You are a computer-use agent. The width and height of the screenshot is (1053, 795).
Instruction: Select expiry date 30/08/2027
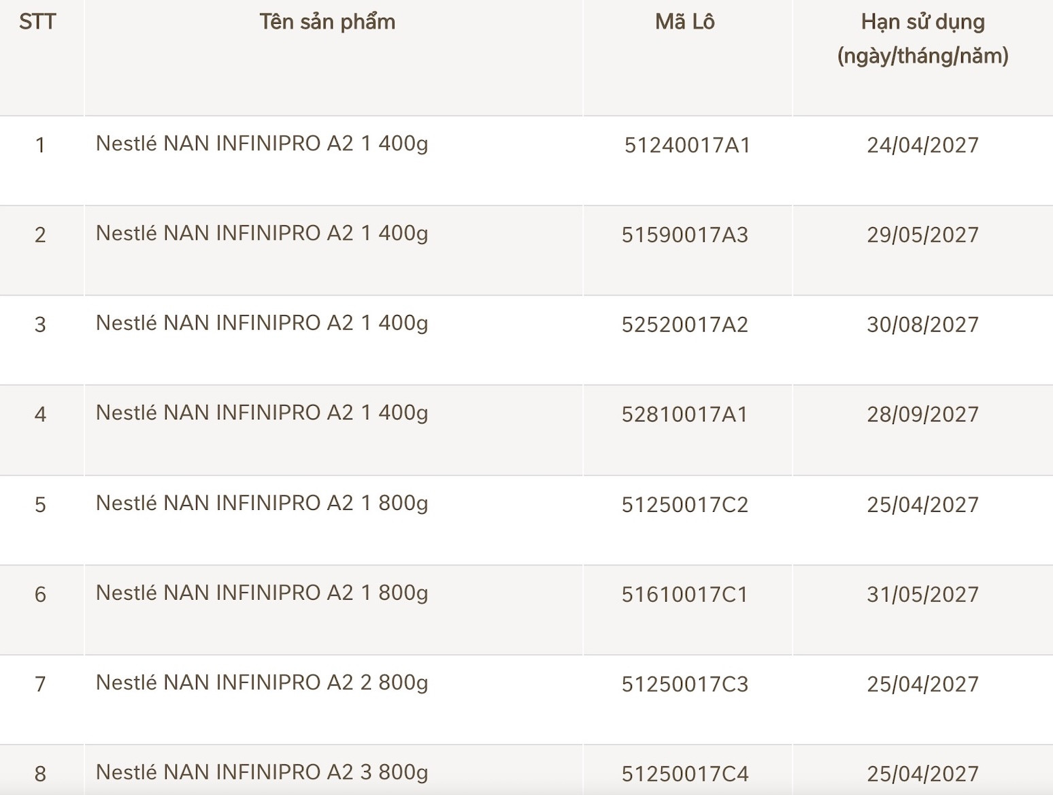click(x=922, y=325)
